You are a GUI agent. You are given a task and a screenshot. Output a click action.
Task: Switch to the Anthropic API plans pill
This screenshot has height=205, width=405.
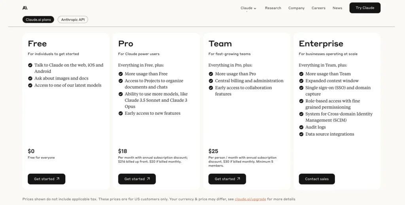(x=73, y=19)
